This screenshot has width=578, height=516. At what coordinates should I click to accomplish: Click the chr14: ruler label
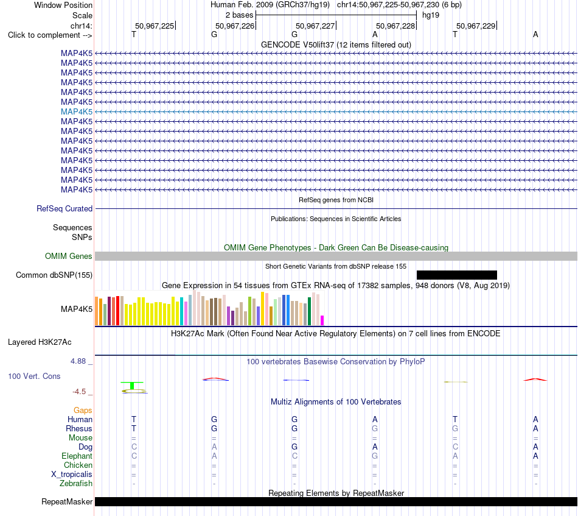click(x=82, y=26)
